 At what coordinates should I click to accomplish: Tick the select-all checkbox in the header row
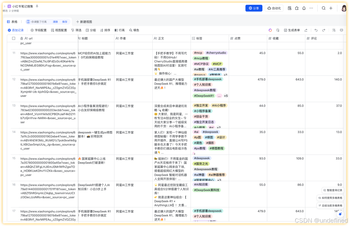tap(14, 39)
